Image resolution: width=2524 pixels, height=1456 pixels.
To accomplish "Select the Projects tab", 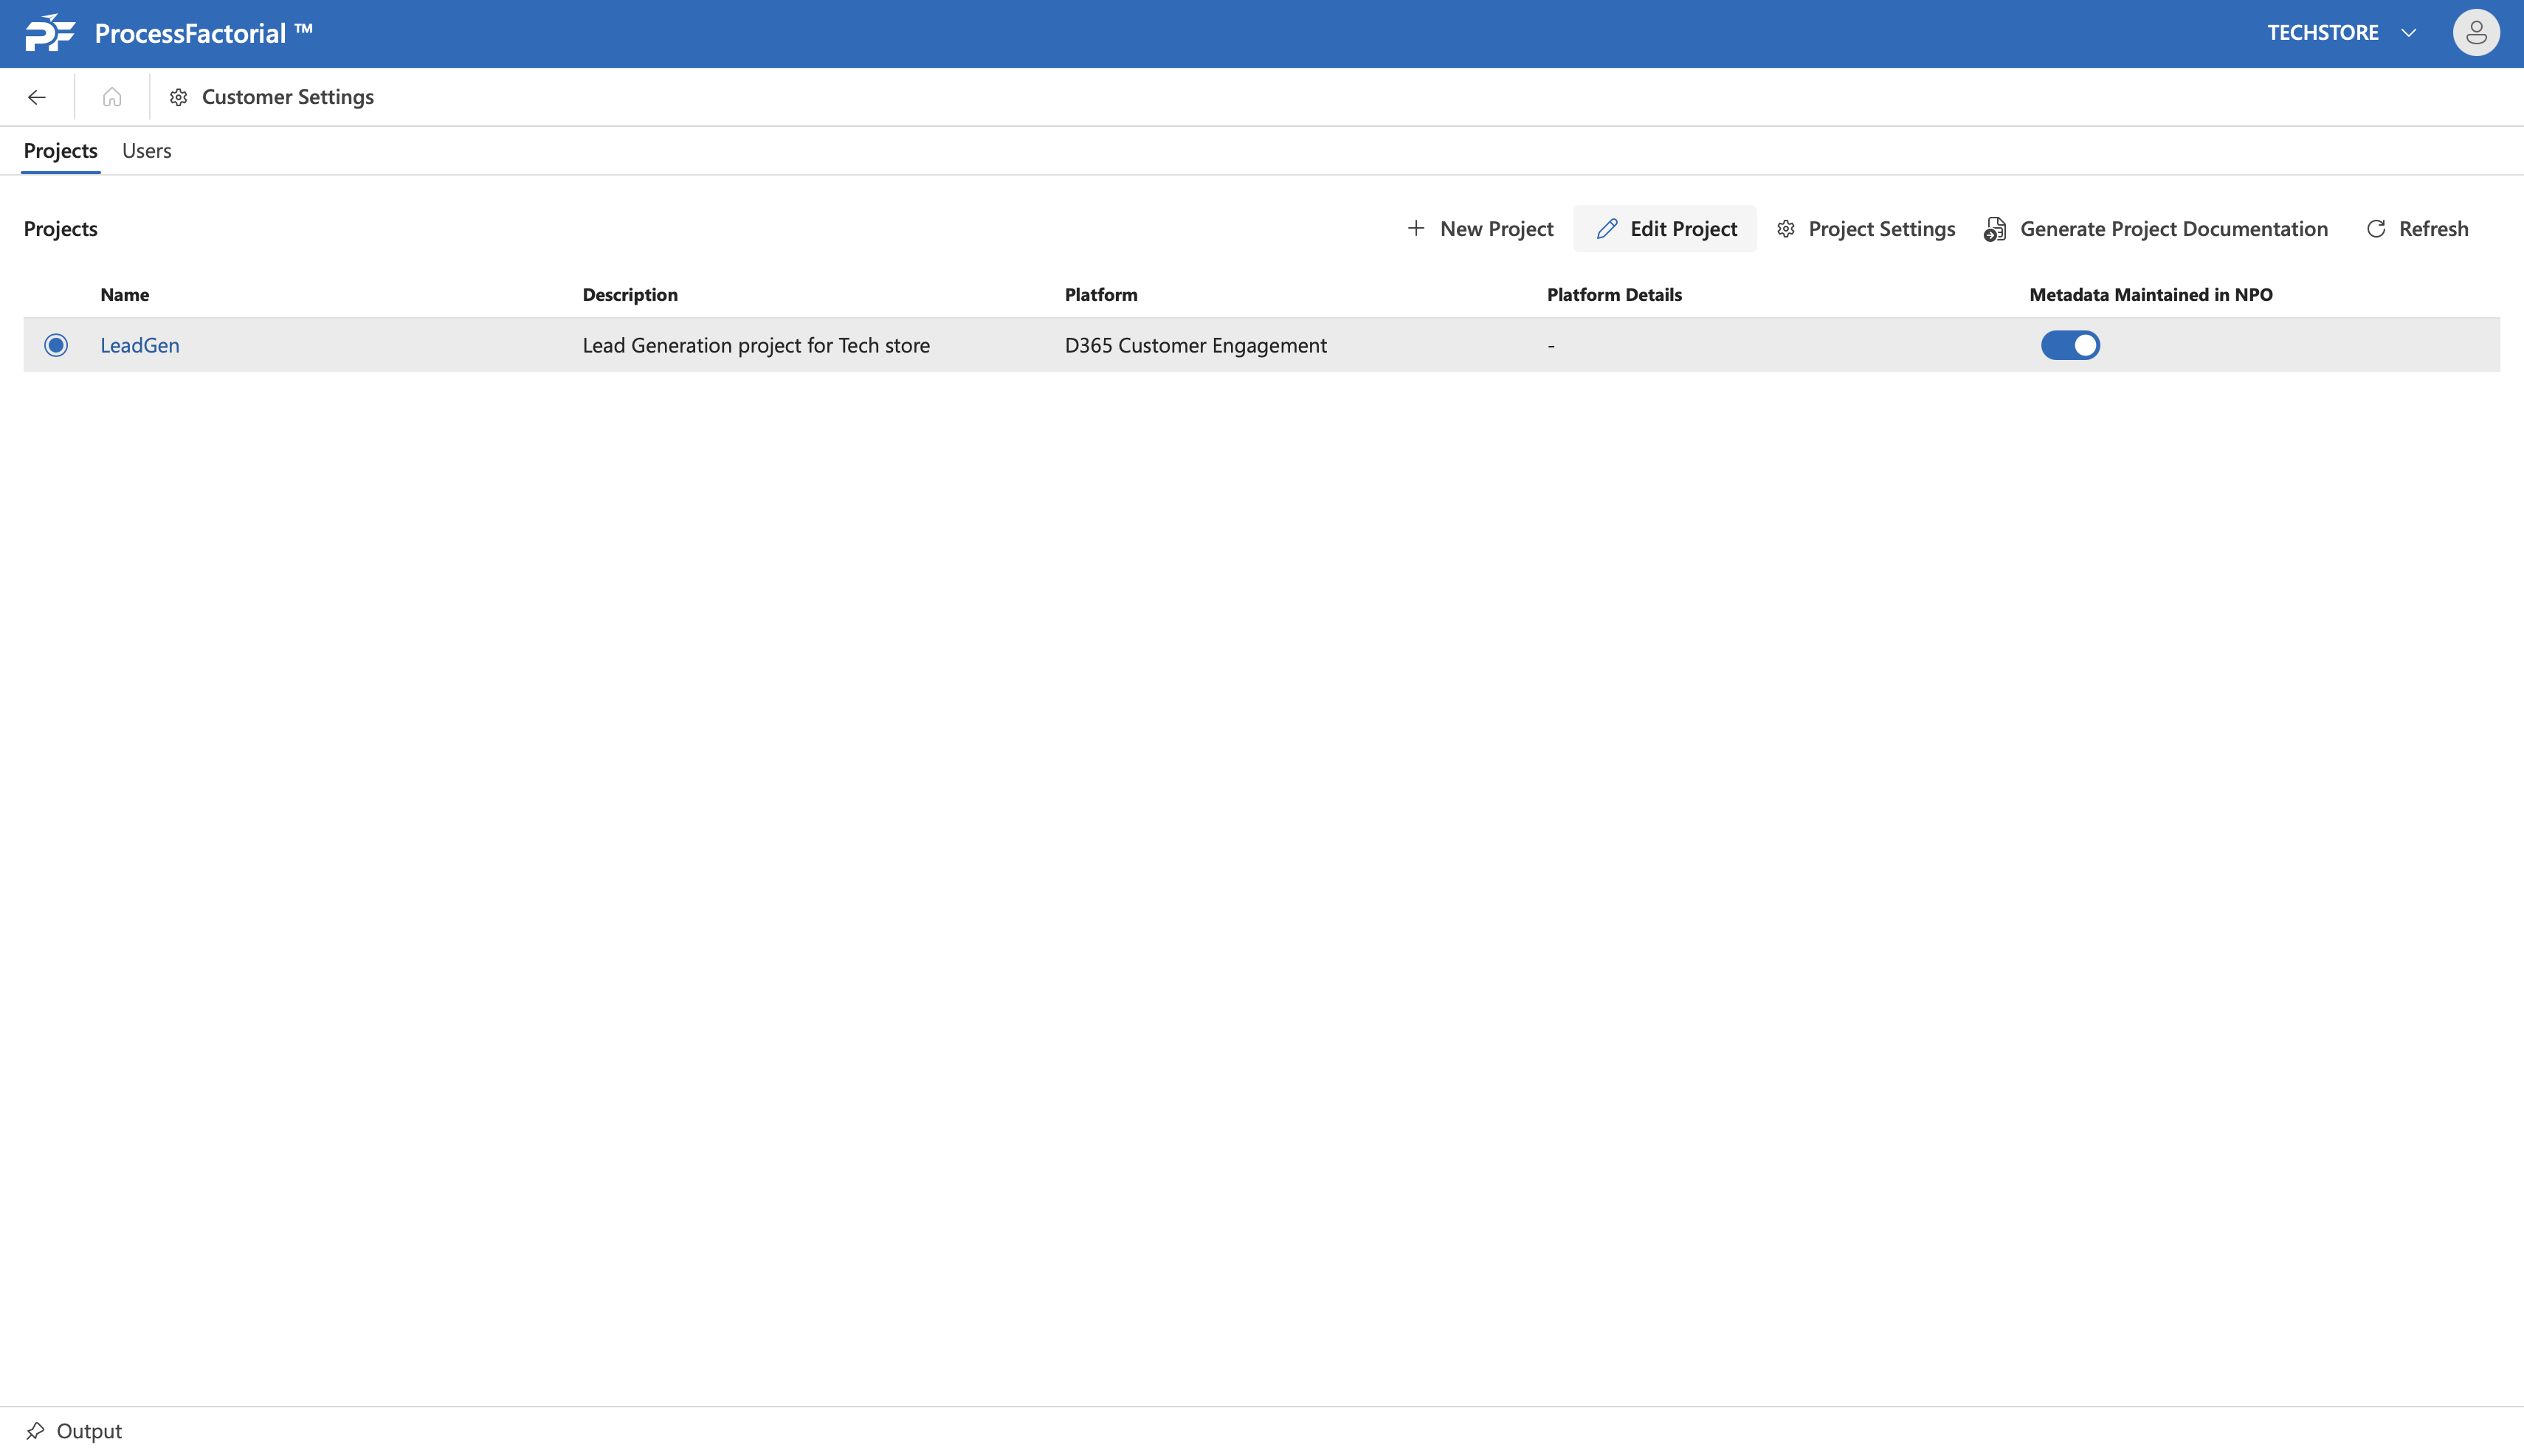I will click(x=60, y=151).
